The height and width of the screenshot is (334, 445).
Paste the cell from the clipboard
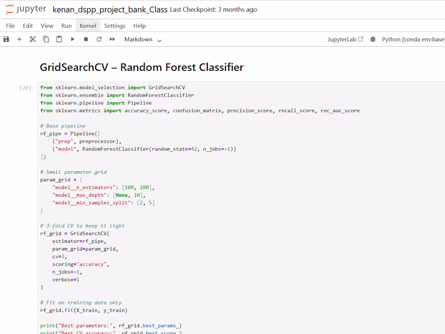[59, 39]
